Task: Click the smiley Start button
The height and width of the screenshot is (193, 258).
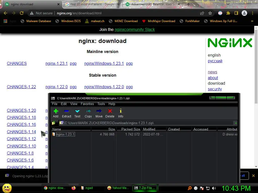Action: click(7, 188)
